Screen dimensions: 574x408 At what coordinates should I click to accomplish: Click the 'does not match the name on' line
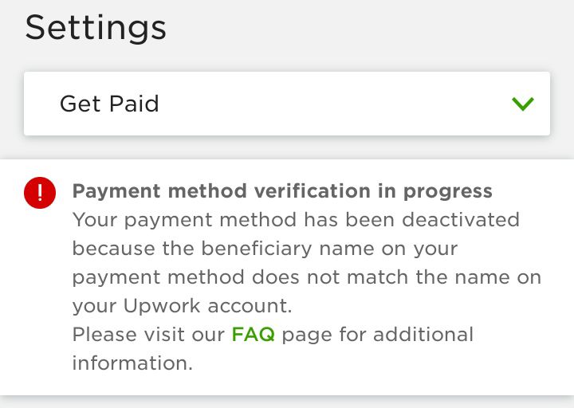pyautogui.click(x=396, y=277)
